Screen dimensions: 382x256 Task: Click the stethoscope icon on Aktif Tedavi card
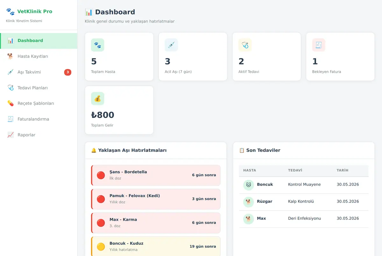pos(245,45)
